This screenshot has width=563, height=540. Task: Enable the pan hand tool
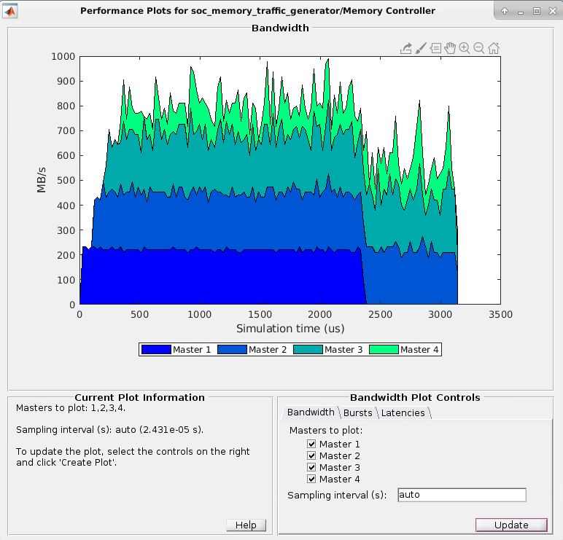450,48
